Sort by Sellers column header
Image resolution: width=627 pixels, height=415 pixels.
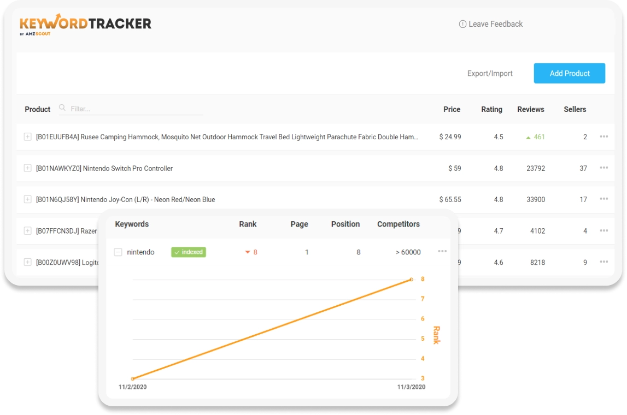click(x=575, y=109)
